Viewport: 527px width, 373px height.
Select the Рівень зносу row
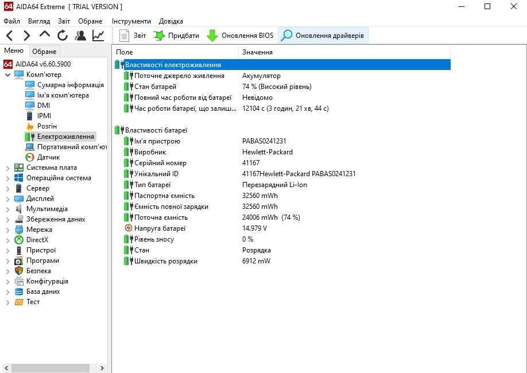[x=282, y=239]
